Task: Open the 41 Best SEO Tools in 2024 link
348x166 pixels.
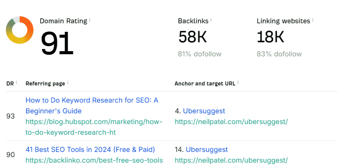Action: (90, 150)
